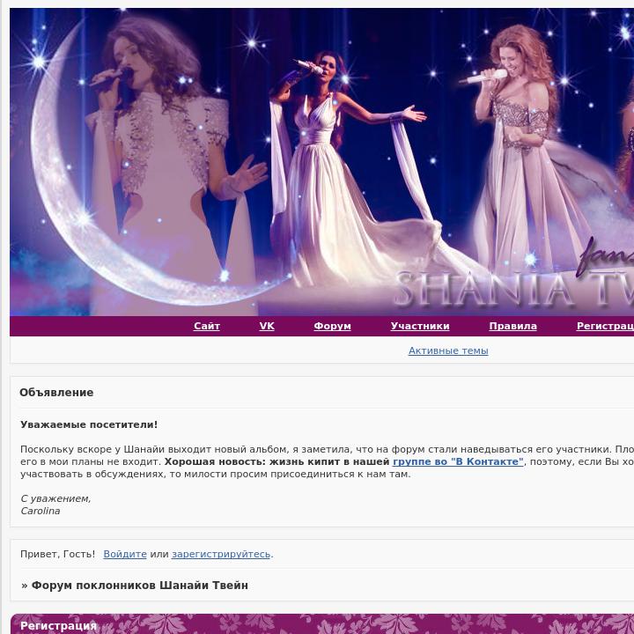Screen dimensions: 634x634
Task: Click the Объявление heading
Action: (x=56, y=393)
